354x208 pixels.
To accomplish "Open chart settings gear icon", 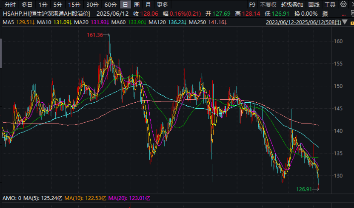I will pos(343,5).
